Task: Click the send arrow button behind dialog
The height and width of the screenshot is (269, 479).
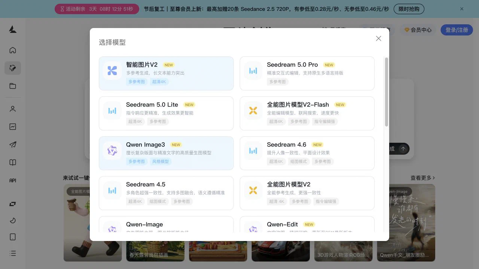Action: [x=403, y=149]
